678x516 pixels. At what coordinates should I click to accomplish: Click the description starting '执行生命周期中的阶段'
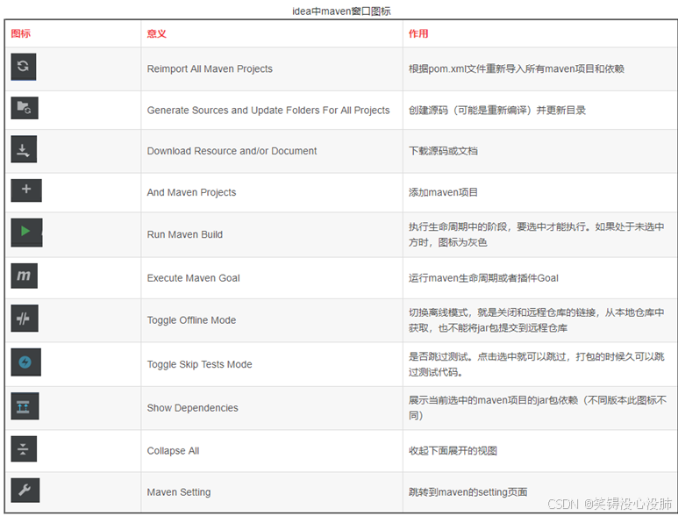coord(536,234)
